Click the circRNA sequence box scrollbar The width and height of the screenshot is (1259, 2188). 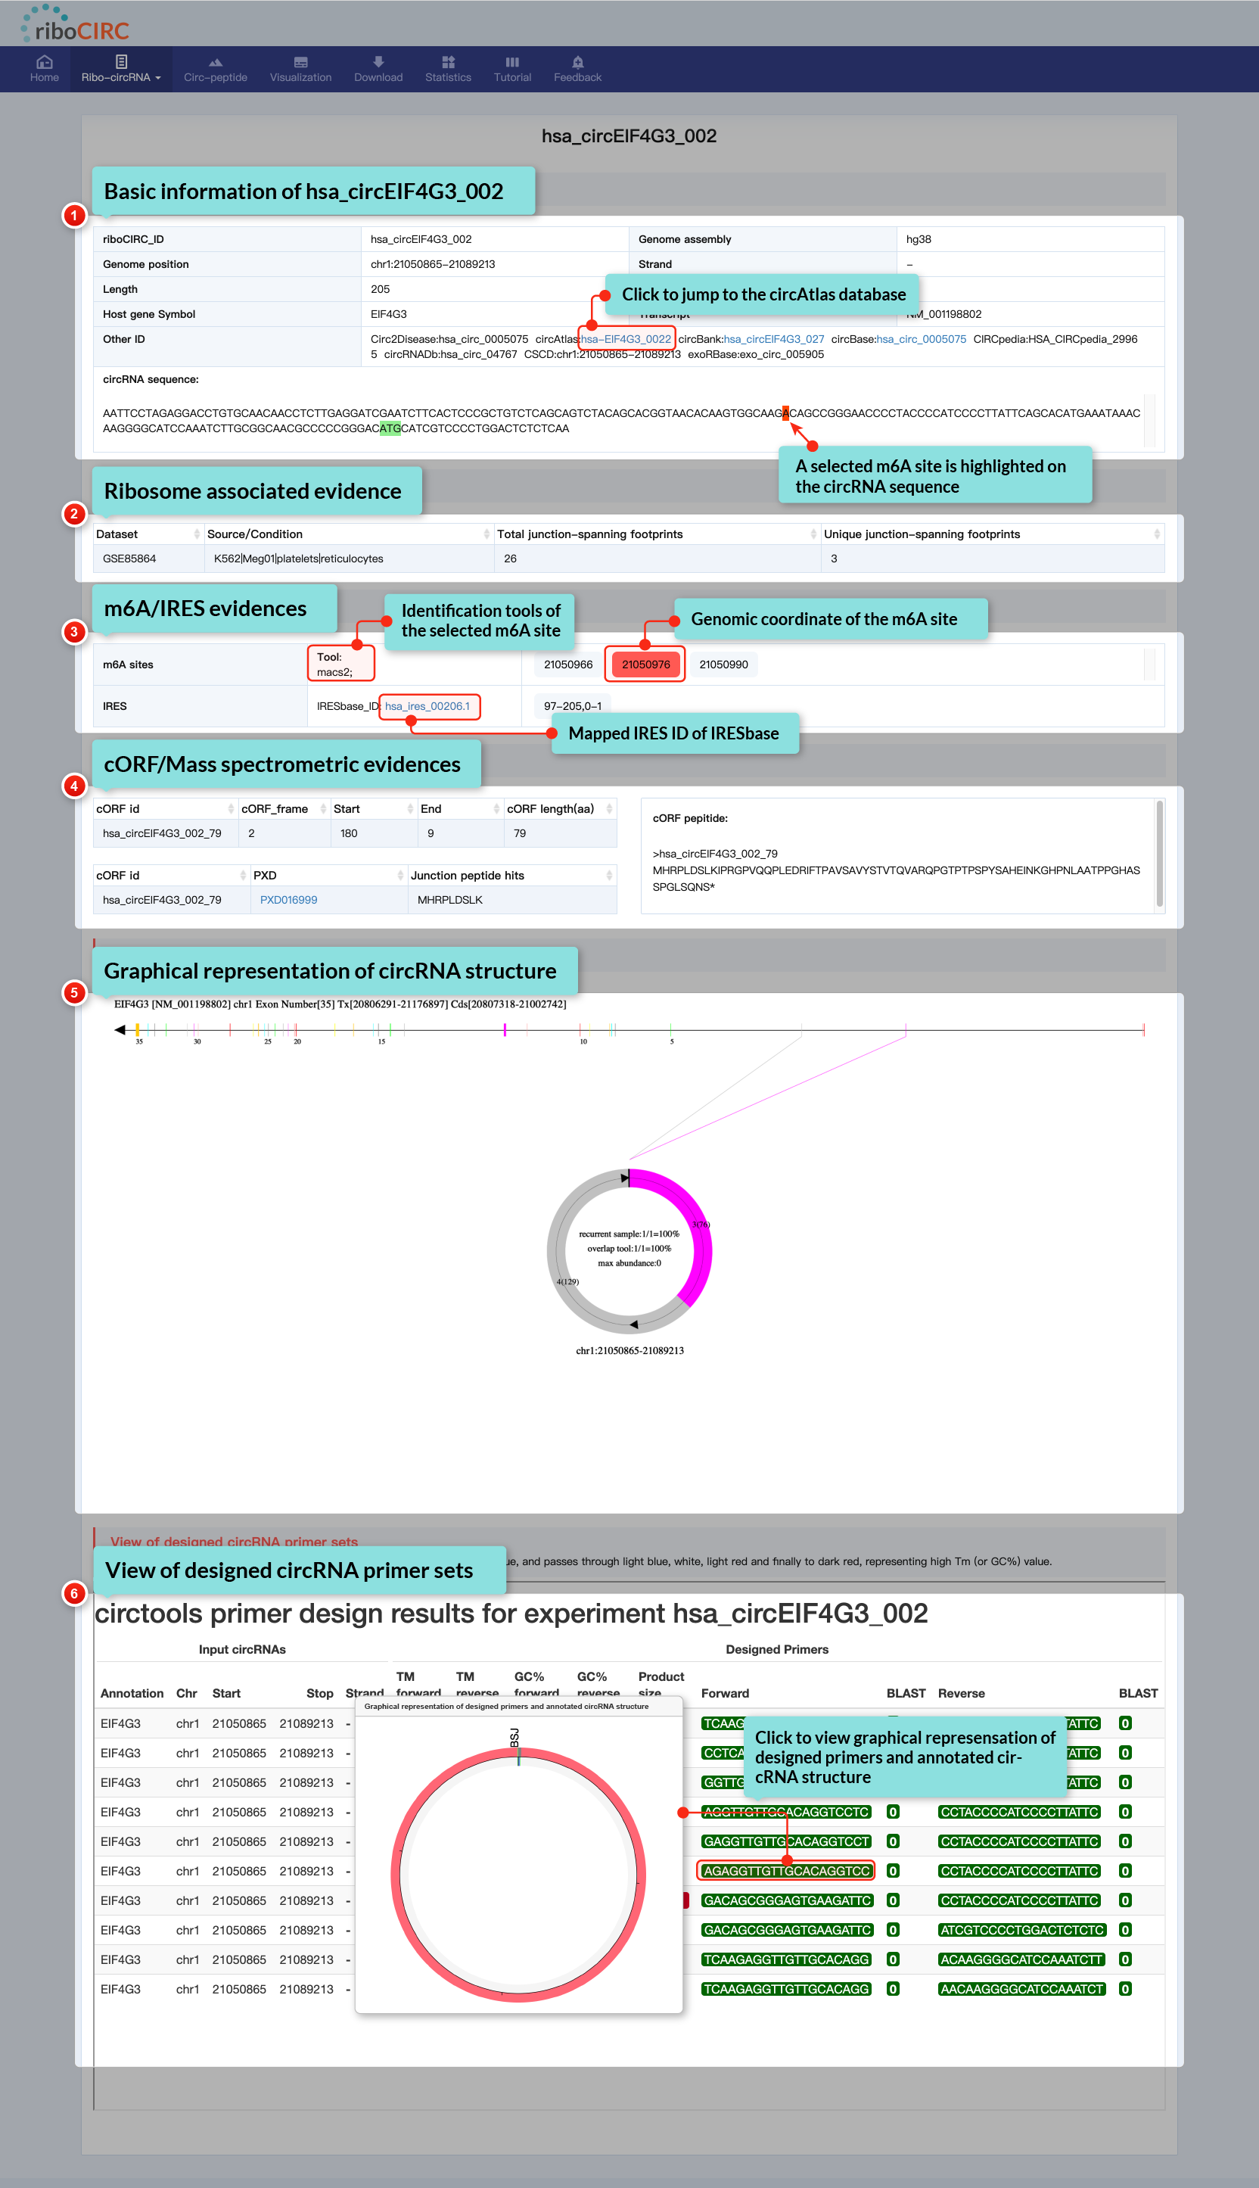[1149, 421]
